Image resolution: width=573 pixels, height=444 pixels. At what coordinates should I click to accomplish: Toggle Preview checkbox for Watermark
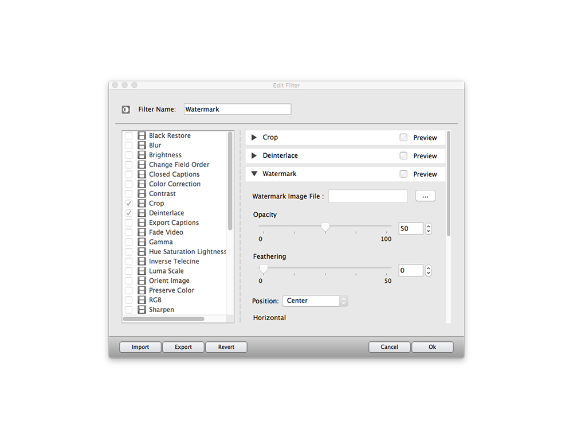tap(403, 174)
